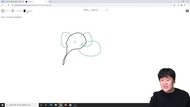Bookmark this page with the star icon
Screen dimensions: 190x107
pyautogui.click(x=174, y=5)
